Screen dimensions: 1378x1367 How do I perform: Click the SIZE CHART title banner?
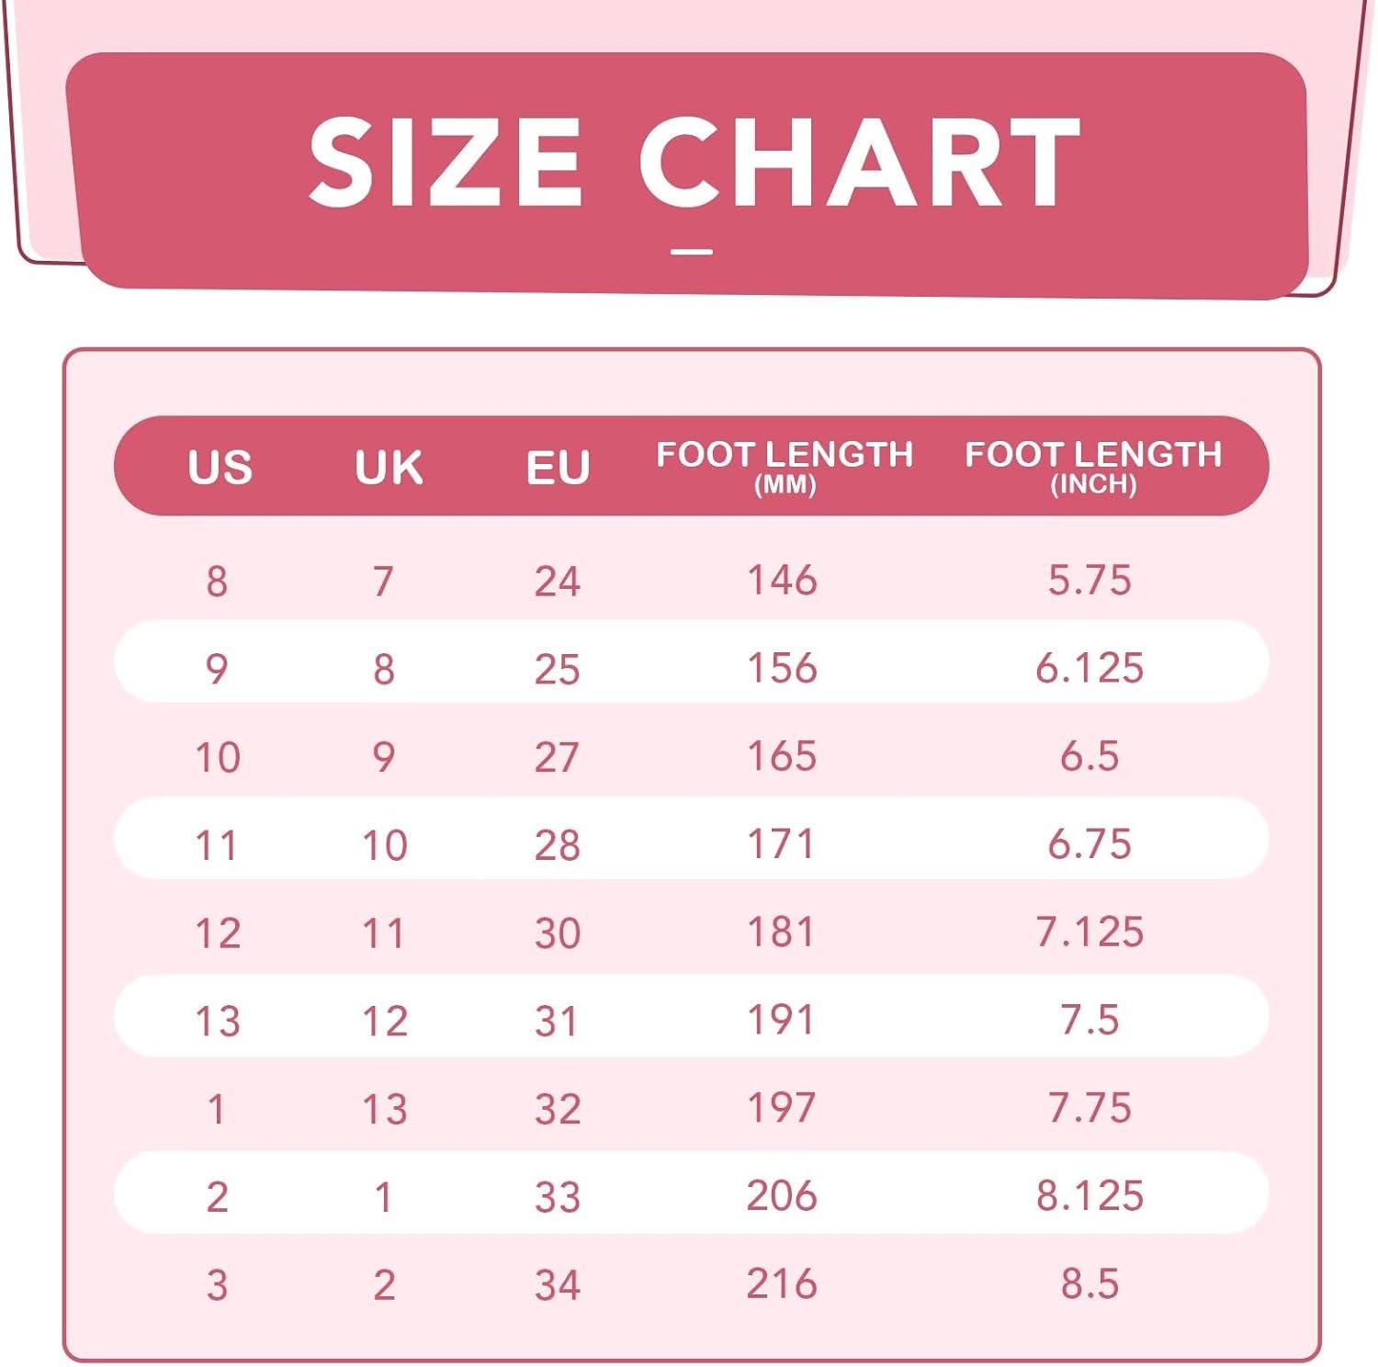[694, 164]
